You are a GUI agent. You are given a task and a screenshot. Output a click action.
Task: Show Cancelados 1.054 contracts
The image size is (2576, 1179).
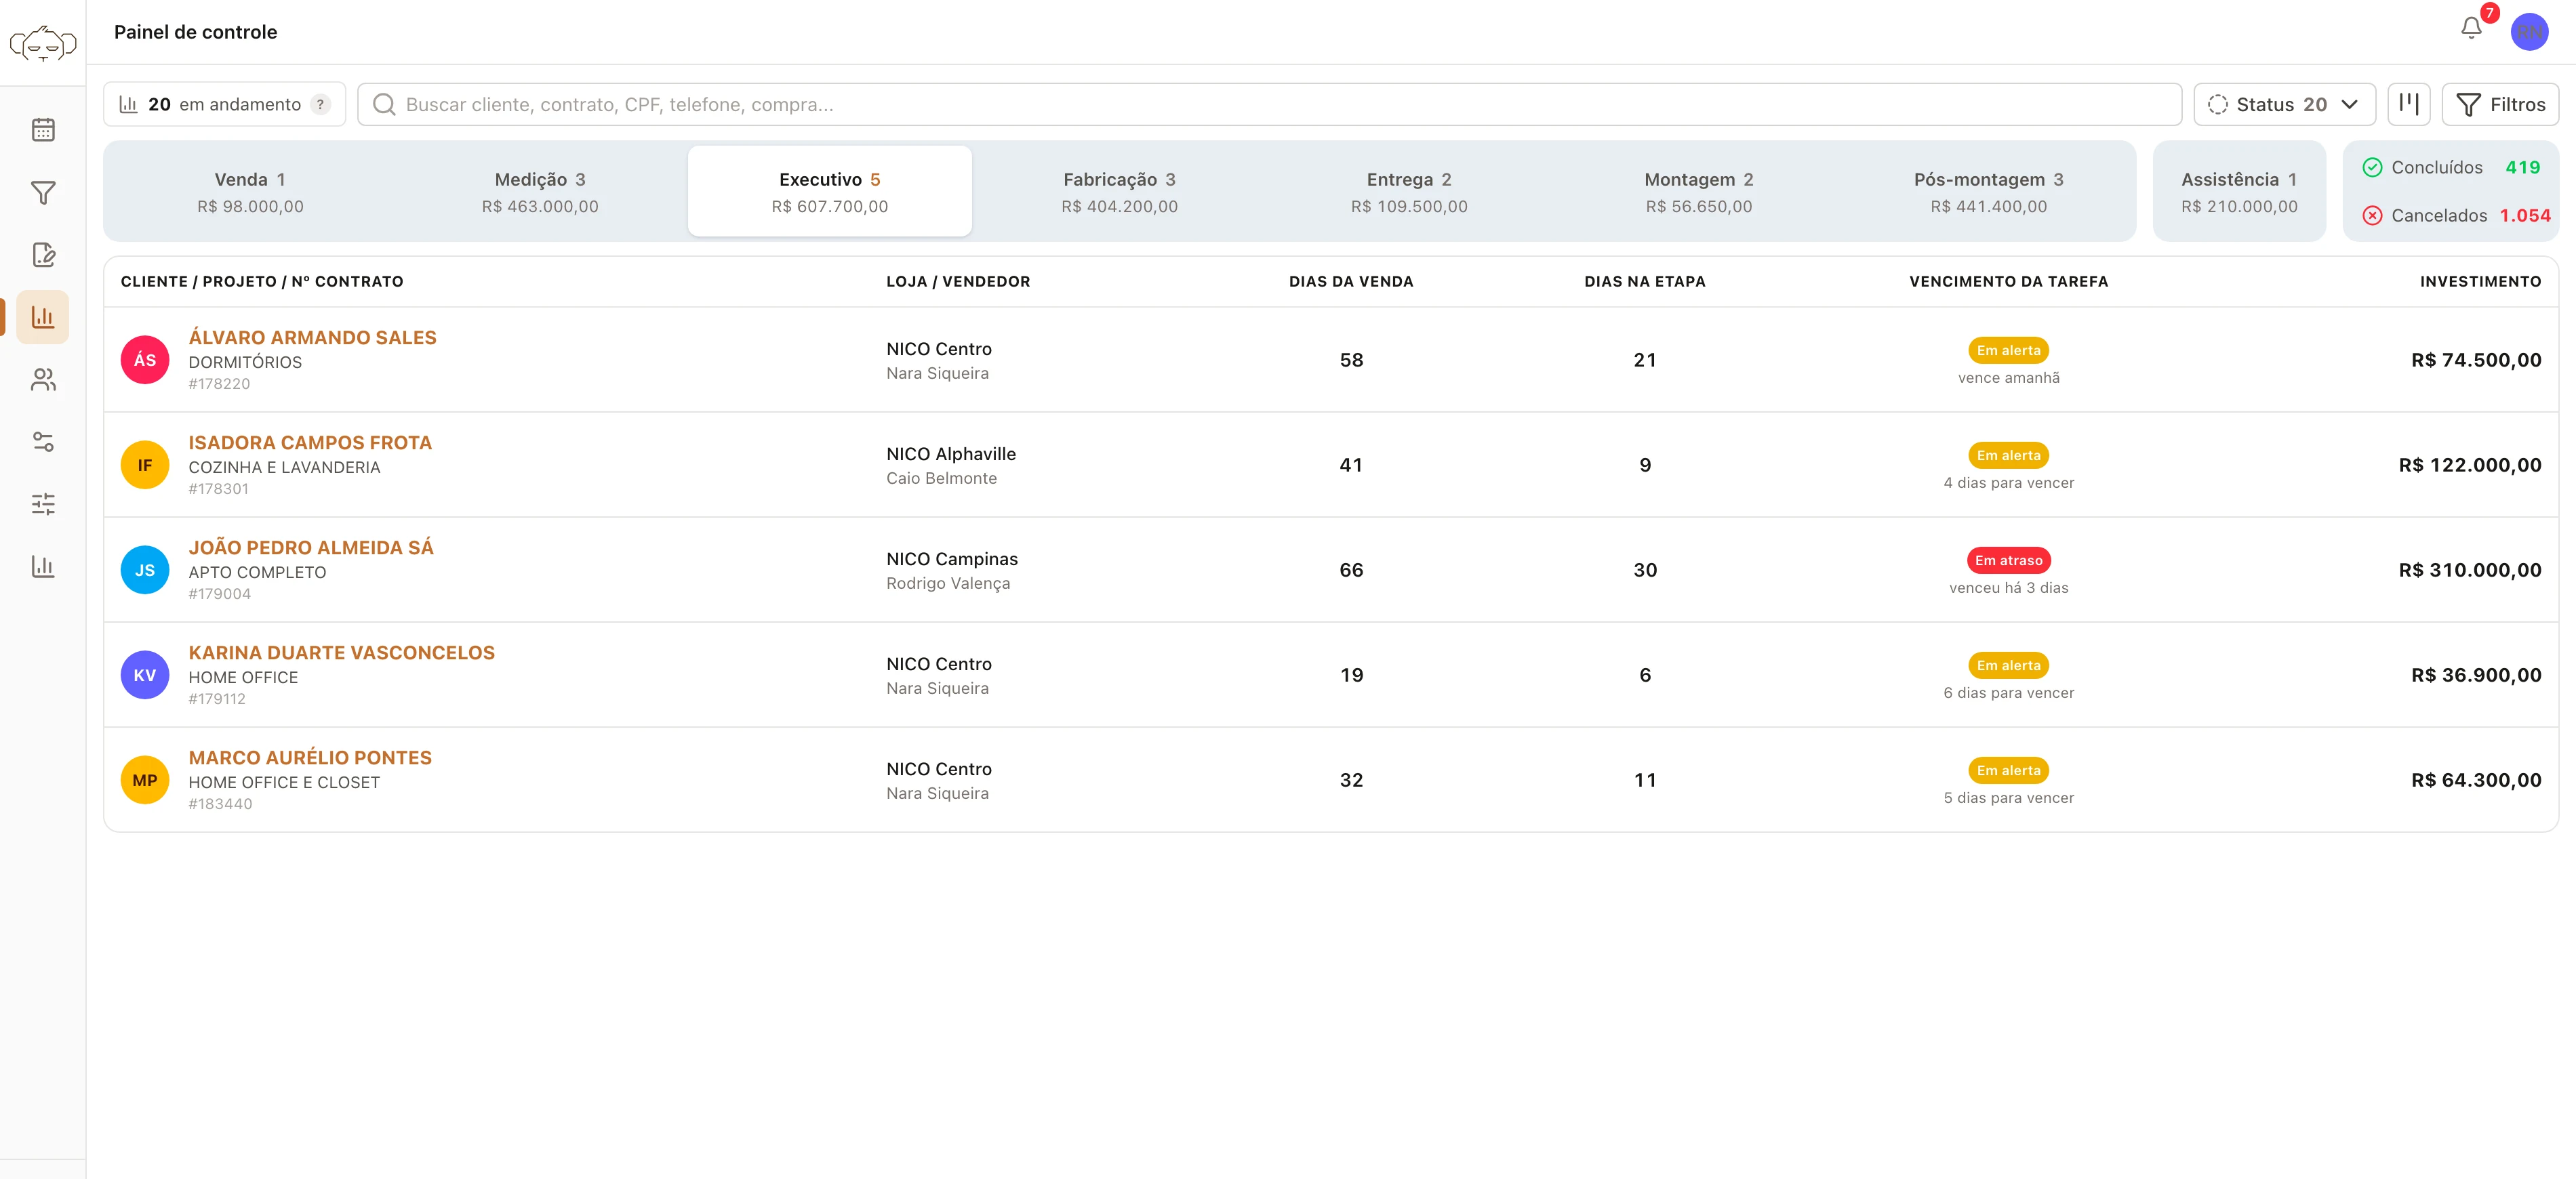click(2456, 216)
